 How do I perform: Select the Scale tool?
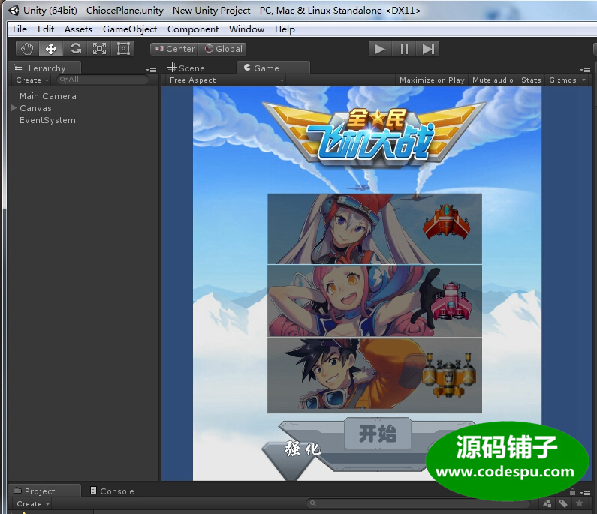tap(99, 49)
